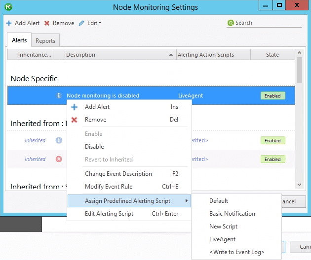Viewport: 311px width, 260px height.
Task: Open the Edit dropdown arrow in toolbar
Action: [x=100, y=23]
